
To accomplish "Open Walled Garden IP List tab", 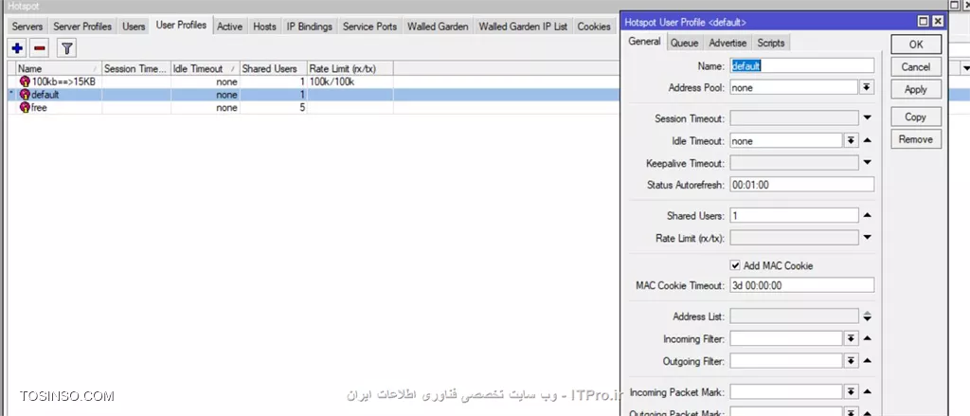I will [523, 27].
